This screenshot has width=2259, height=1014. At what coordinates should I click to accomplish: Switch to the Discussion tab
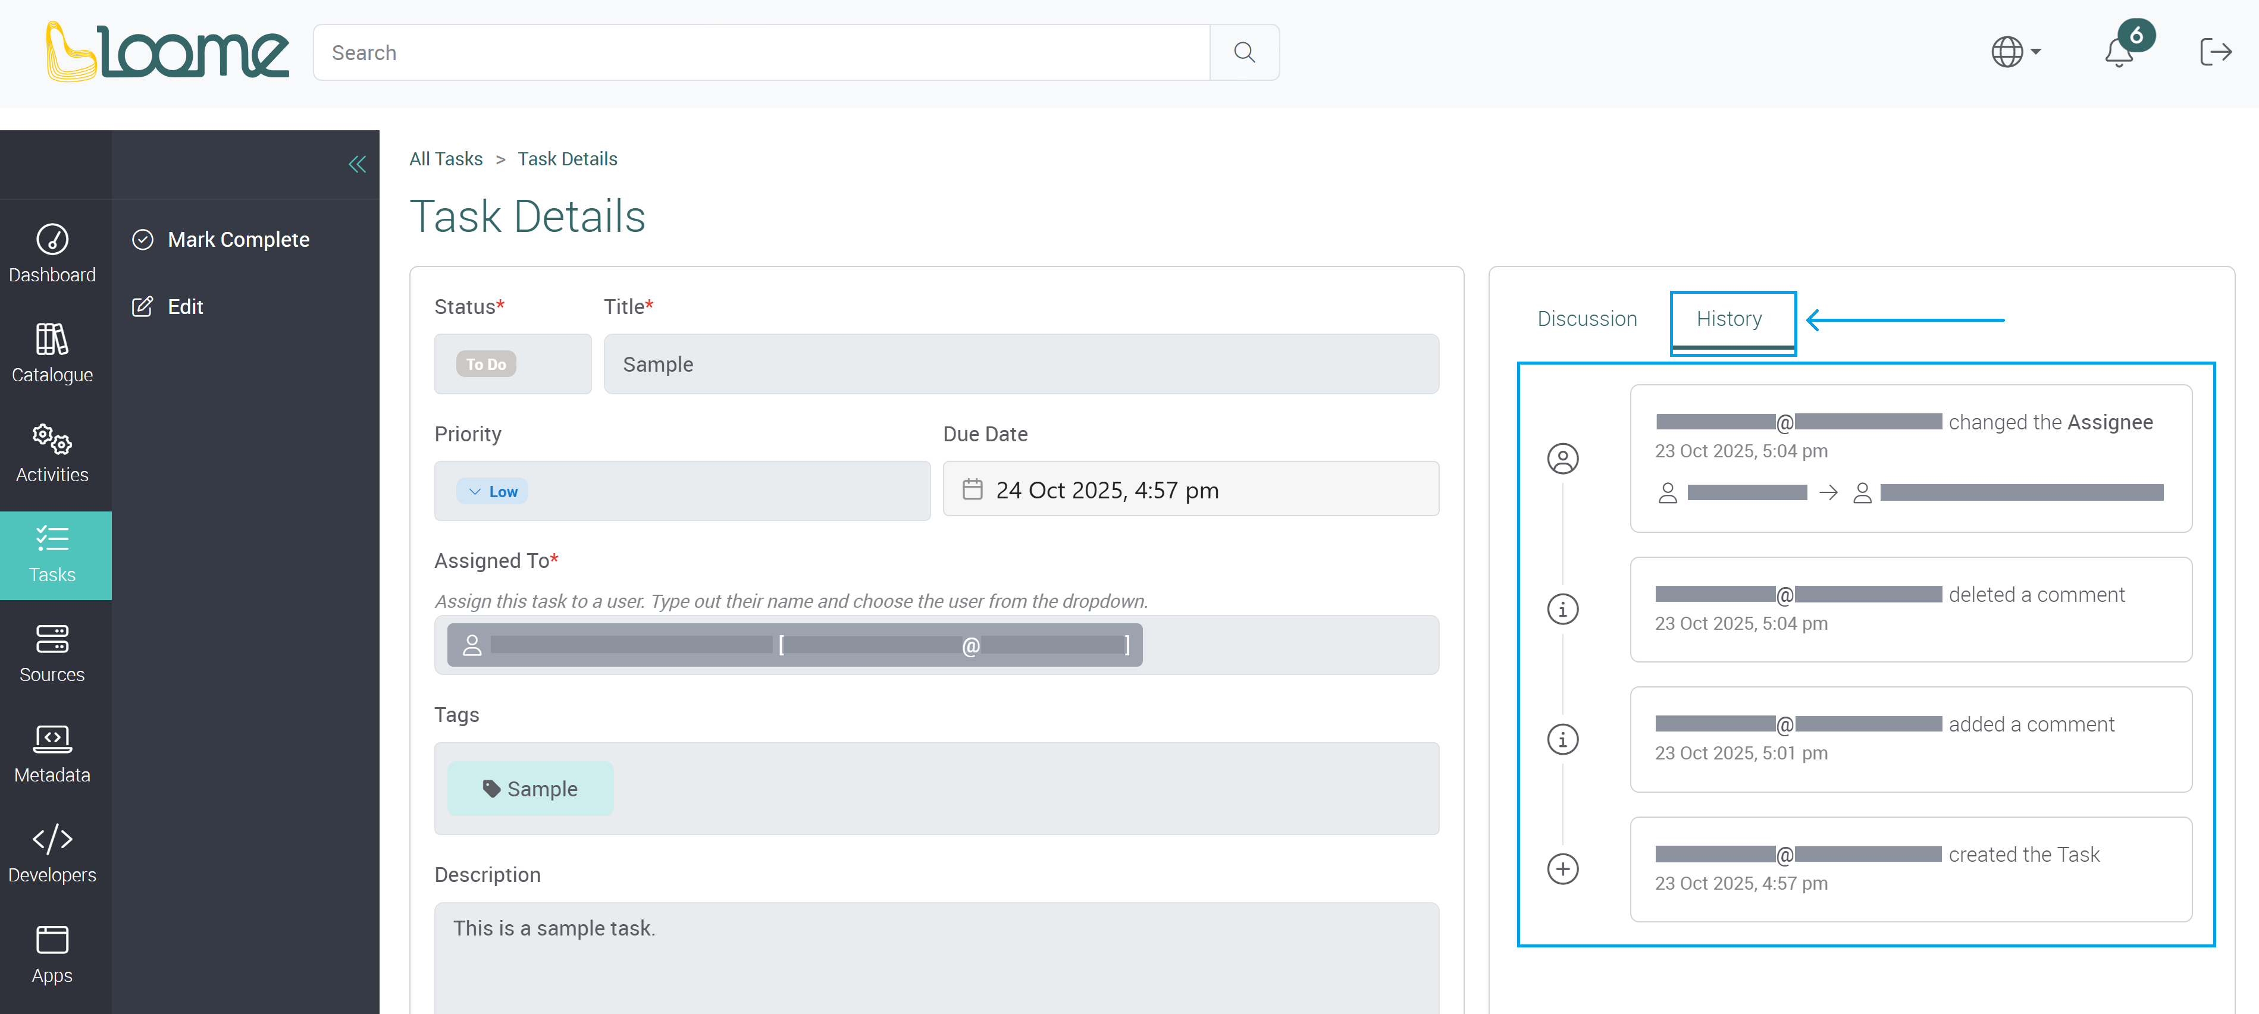point(1586,319)
